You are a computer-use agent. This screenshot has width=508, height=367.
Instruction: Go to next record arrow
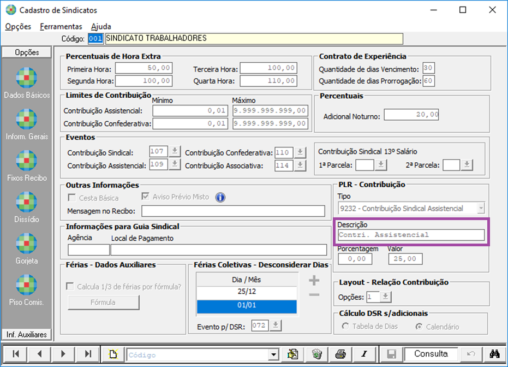[x=63, y=354]
